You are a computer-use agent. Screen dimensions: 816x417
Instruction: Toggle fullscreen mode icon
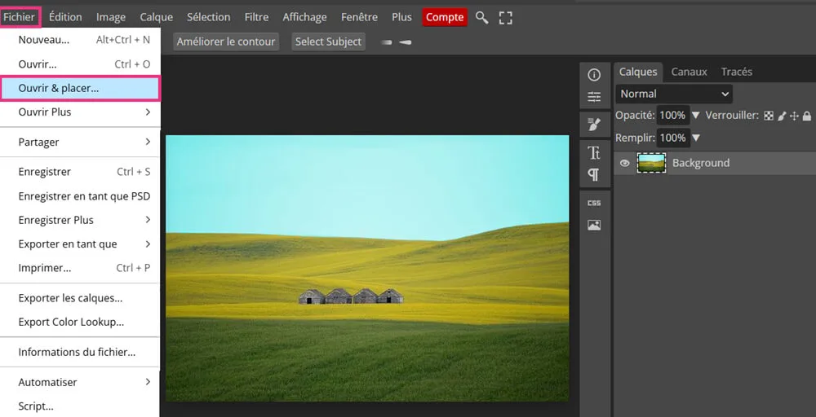506,17
